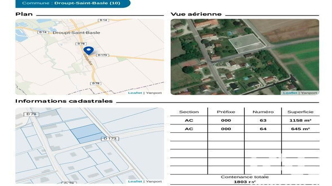The height and width of the screenshot is (186, 332).
Task: Click the Yanport attribution on the cadastral map
Action: coord(154,181)
